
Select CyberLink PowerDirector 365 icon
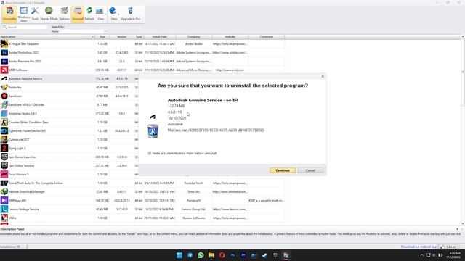point(4,130)
